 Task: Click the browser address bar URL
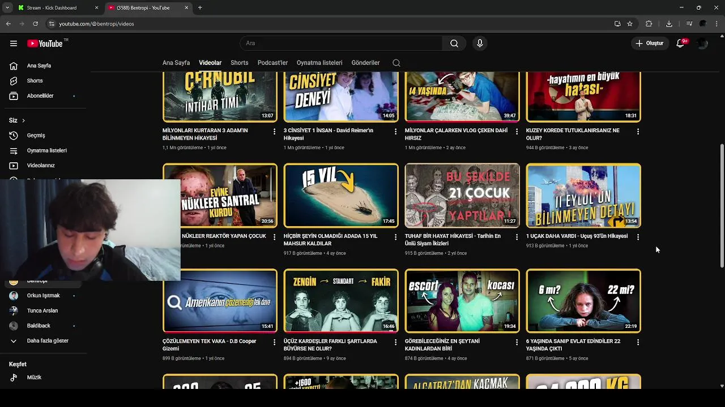tap(97, 24)
